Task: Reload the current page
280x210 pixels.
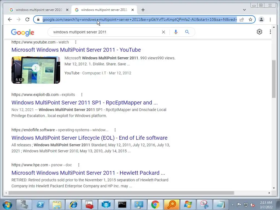Action: click(x=27, y=19)
